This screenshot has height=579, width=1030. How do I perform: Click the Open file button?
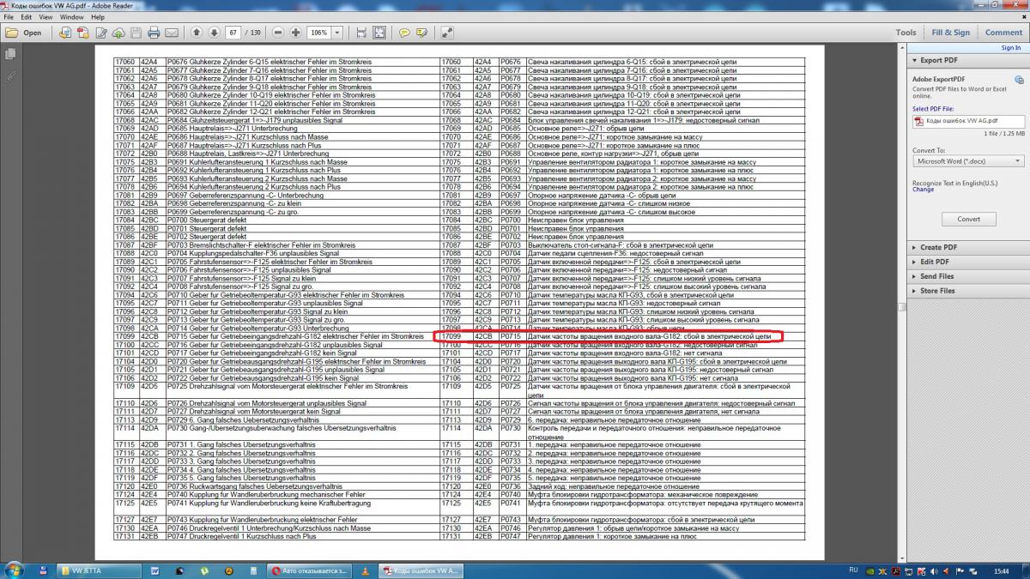click(24, 33)
